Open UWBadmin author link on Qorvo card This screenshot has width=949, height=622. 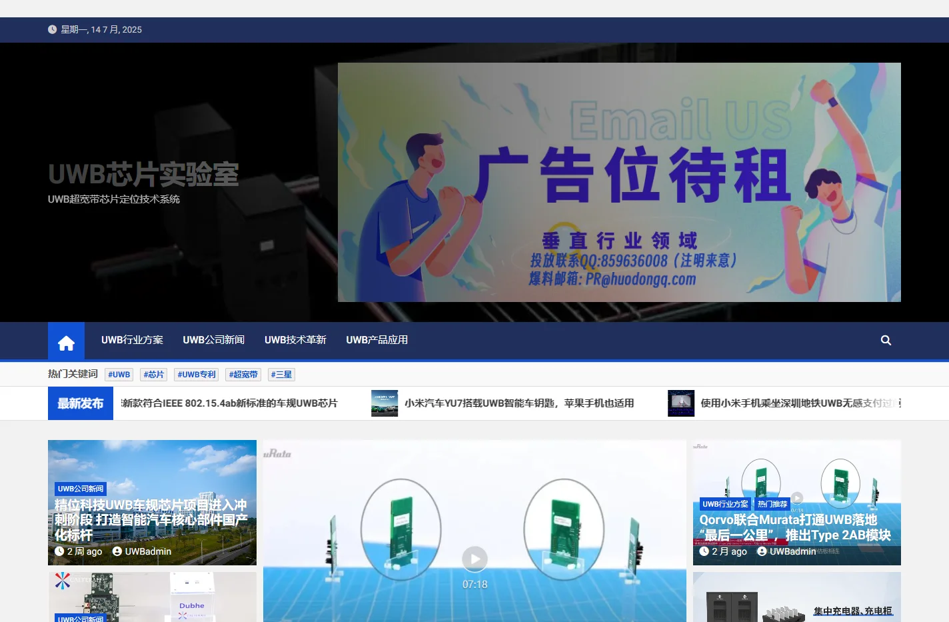(x=793, y=551)
